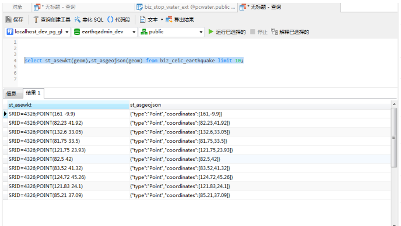Screen dimensions: 401x226
Task: Click the Text (文本) toolbar button
Action: click(149, 19)
